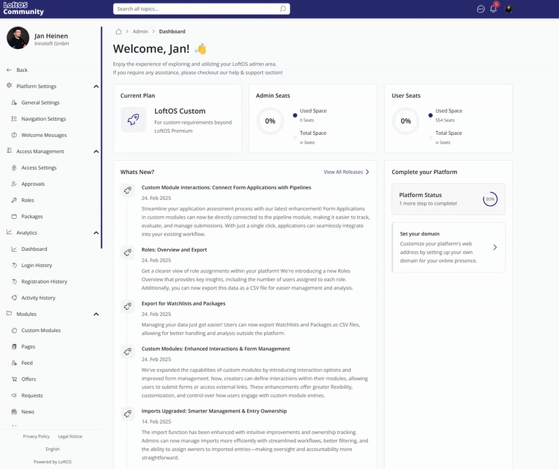Collapse the Access Management section
Screen dimensions: 559x469
click(x=96, y=152)
